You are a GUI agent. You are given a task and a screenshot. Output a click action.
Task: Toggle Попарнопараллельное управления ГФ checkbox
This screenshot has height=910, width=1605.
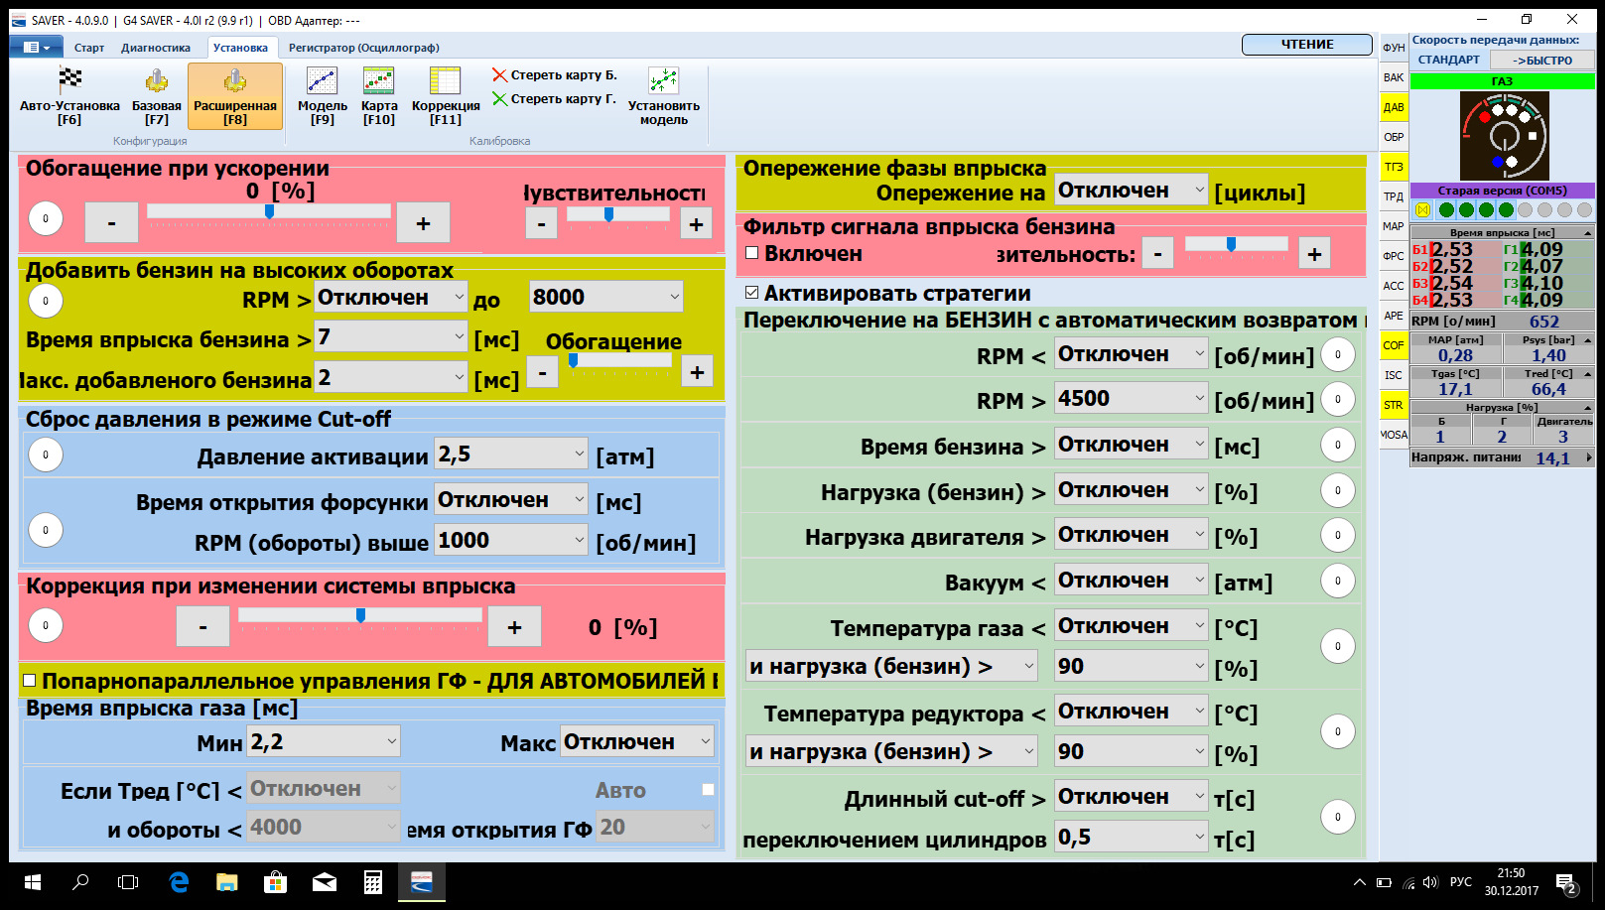[x=30, y=681]
